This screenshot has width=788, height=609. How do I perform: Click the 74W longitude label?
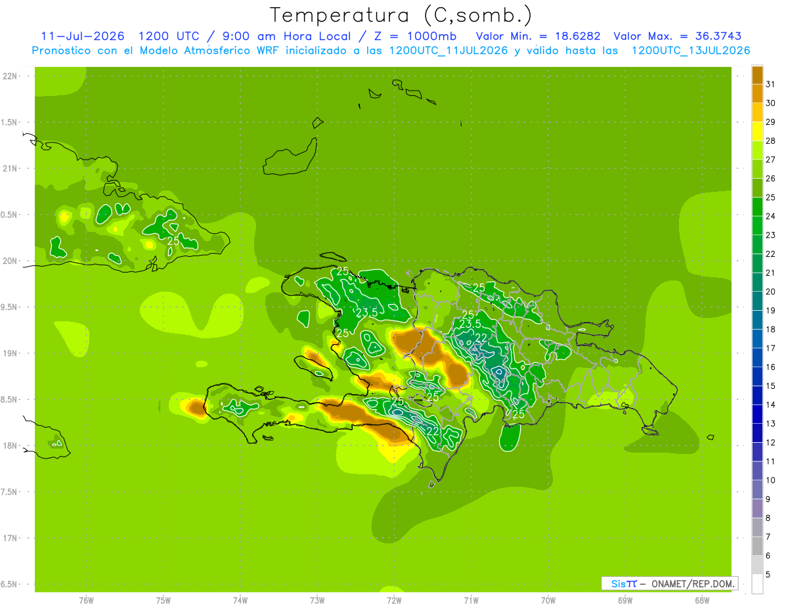coord(240,600)
